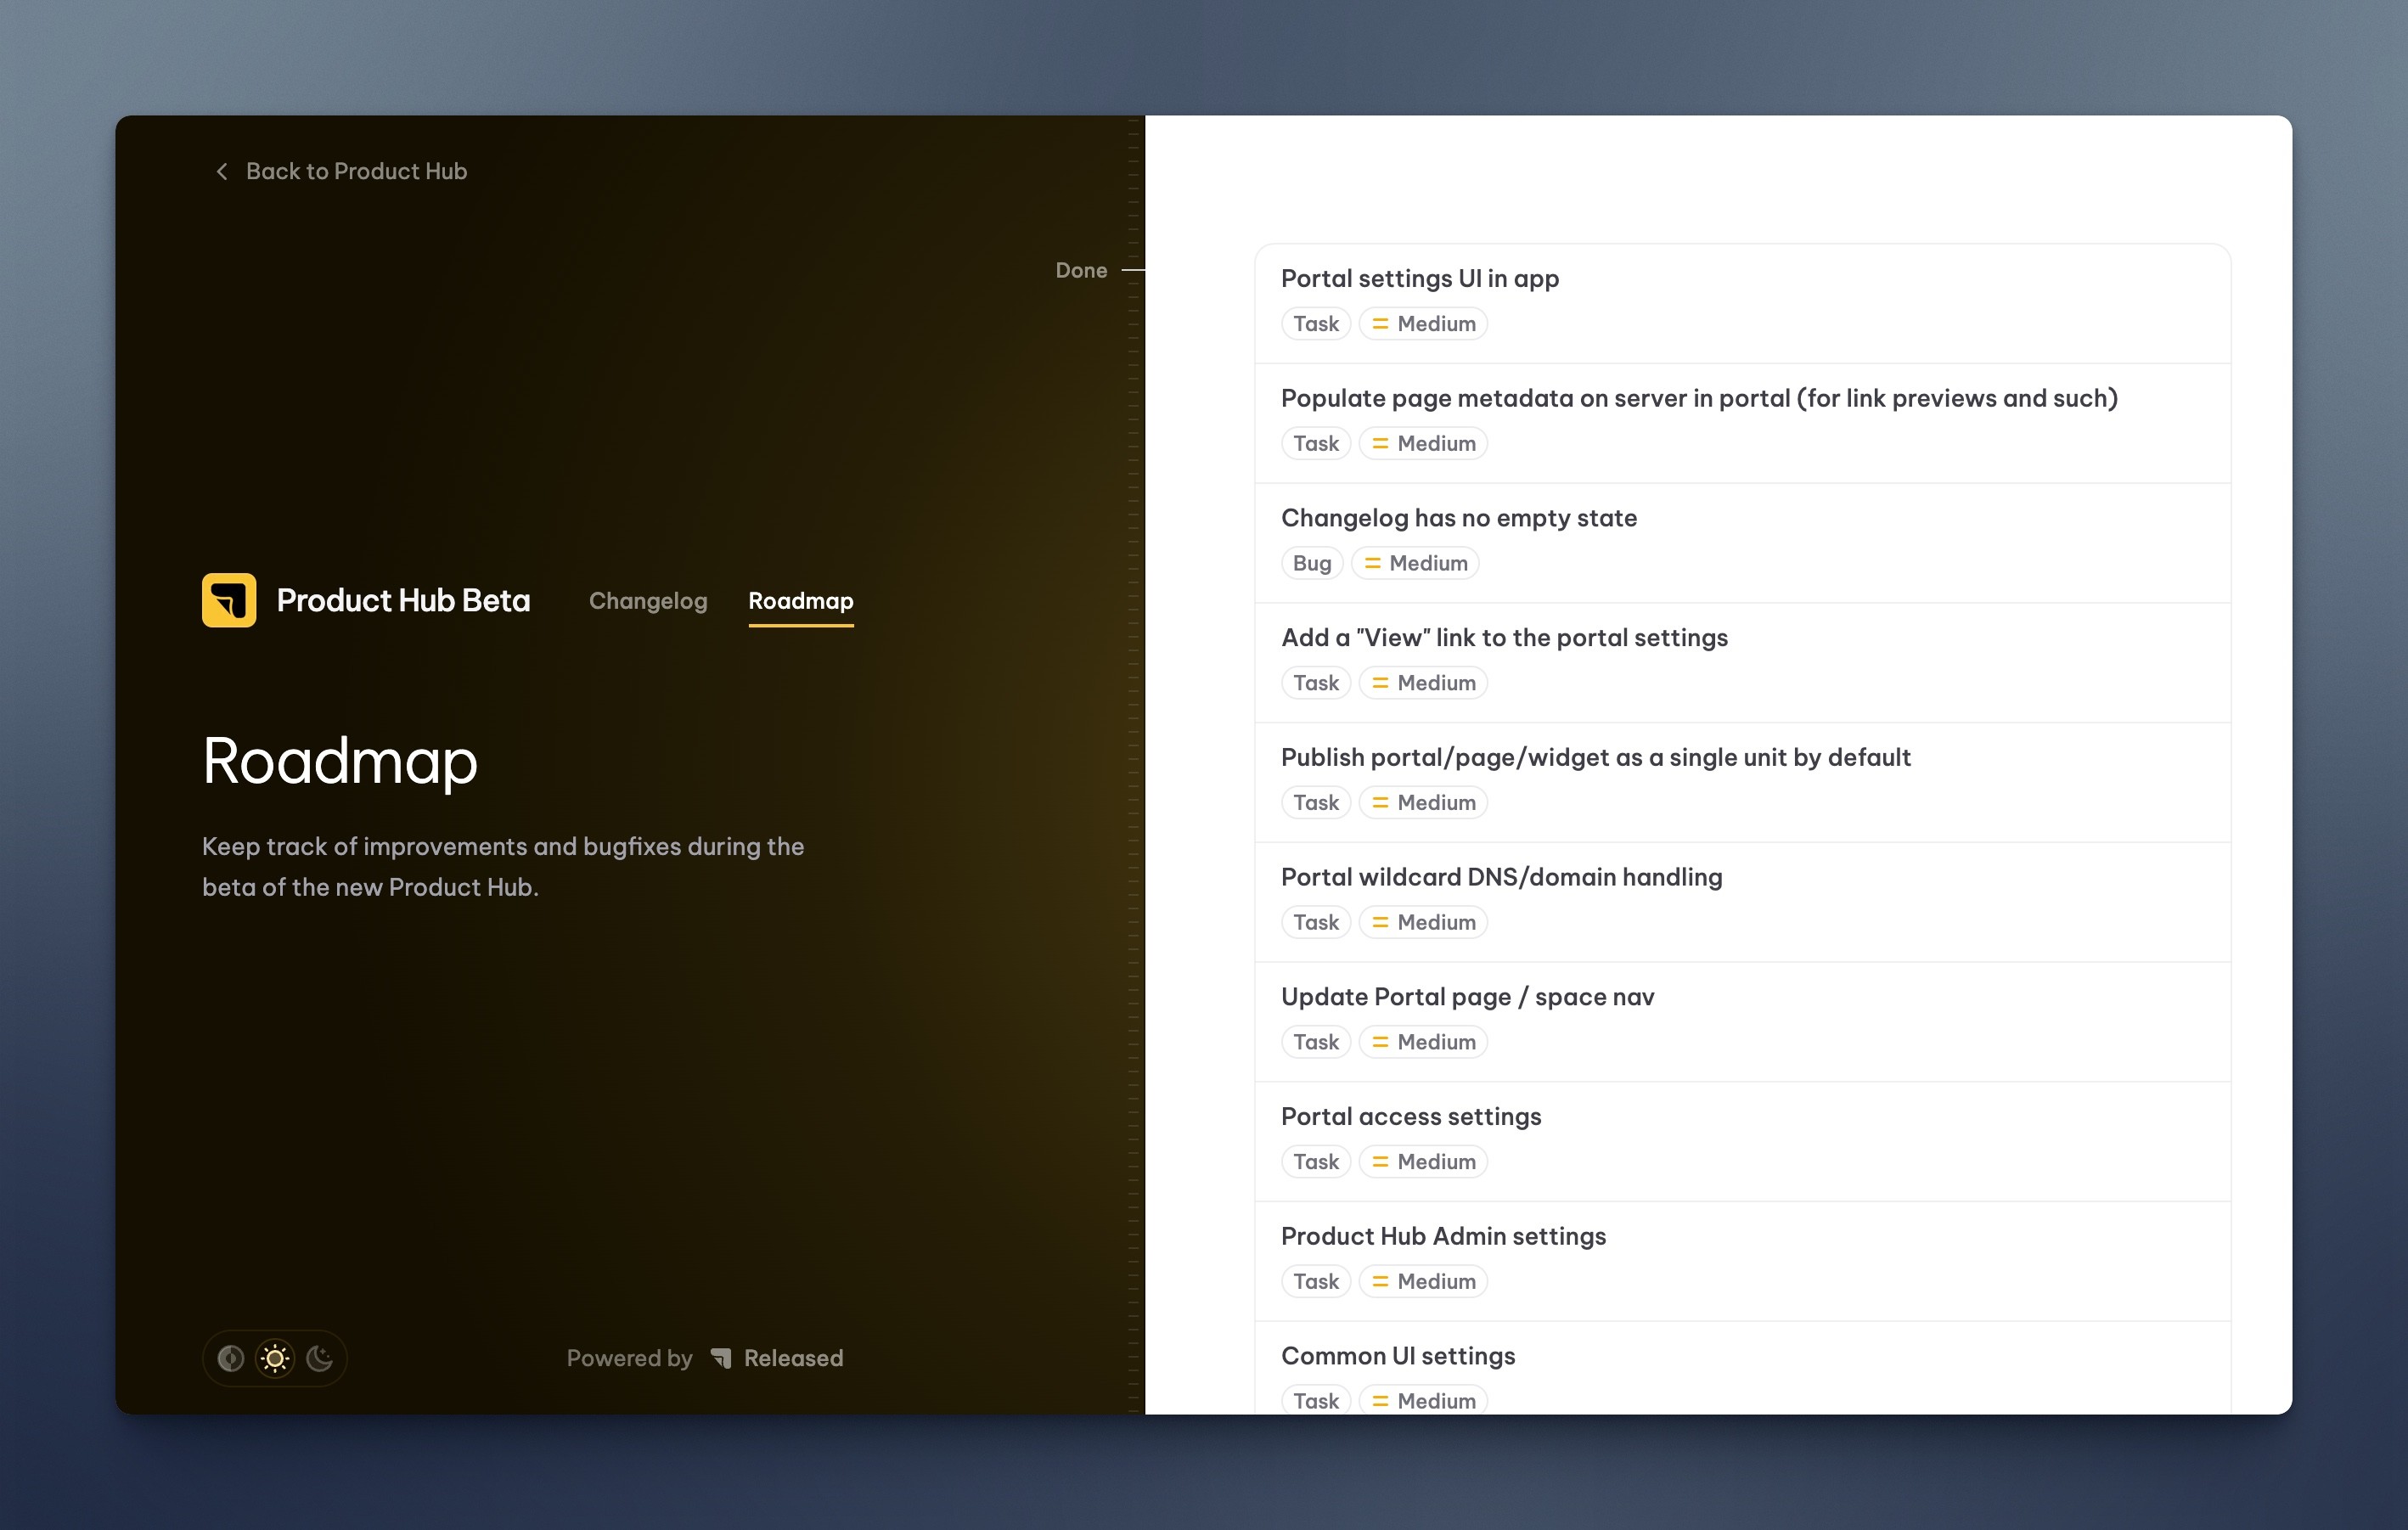Open 'Common UI settings' item
The height and width of the screenshot is (1530, 2408).
pyautogui.click(x=1743, y=1368)
